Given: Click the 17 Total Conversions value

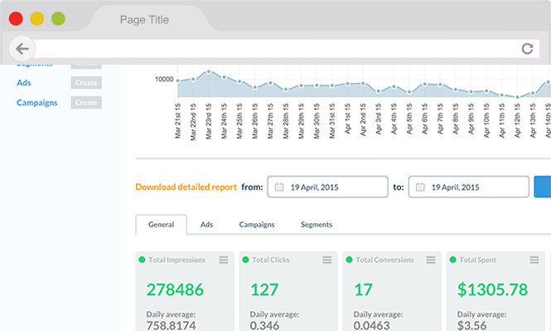Looking at the screenshot, I should point(363,290).
